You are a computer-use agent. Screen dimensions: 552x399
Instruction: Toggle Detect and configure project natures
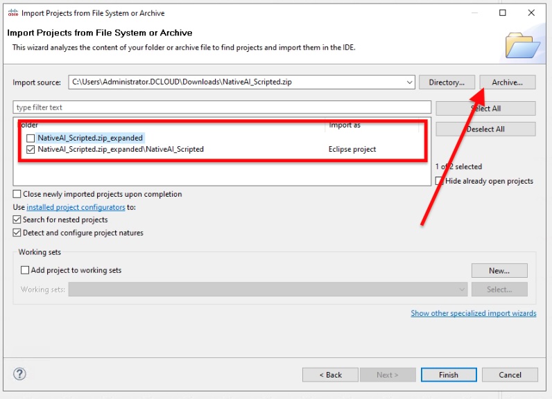click(x=17, y=233)
